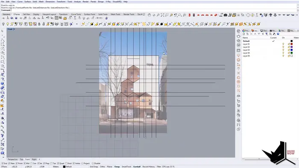Image resolution: width=299 pixels, height=168 pixels.
Task: Switch to the Solid Tools toolbar tab
Action: pyautogui.click(x=103, y=14)
